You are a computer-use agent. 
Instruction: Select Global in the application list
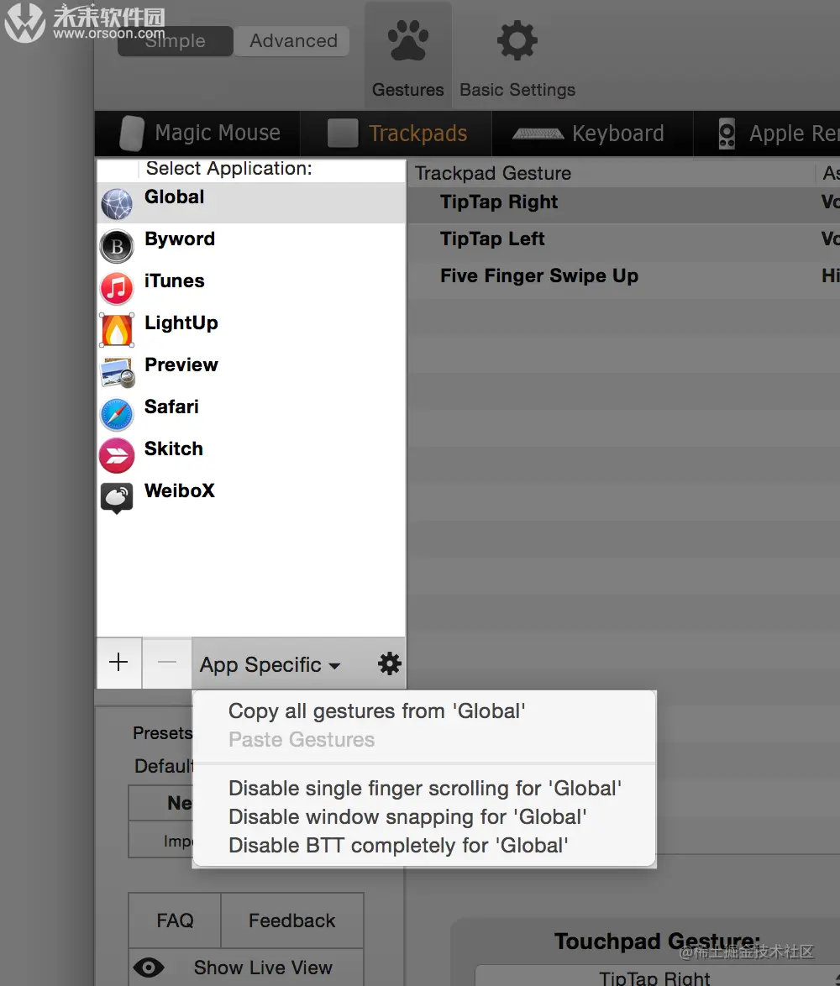coord(251,203)
